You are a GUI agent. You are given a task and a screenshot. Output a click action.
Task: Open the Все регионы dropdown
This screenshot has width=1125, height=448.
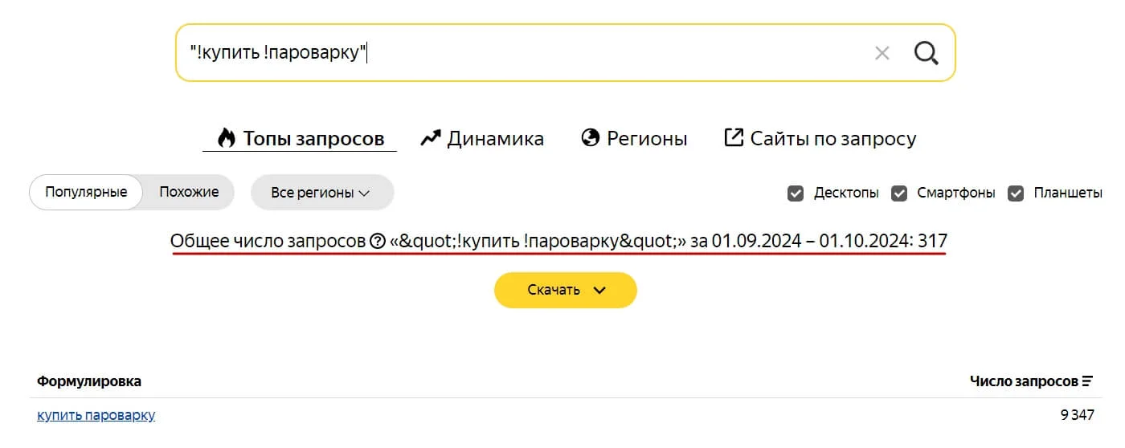click(x=321, y=193)
